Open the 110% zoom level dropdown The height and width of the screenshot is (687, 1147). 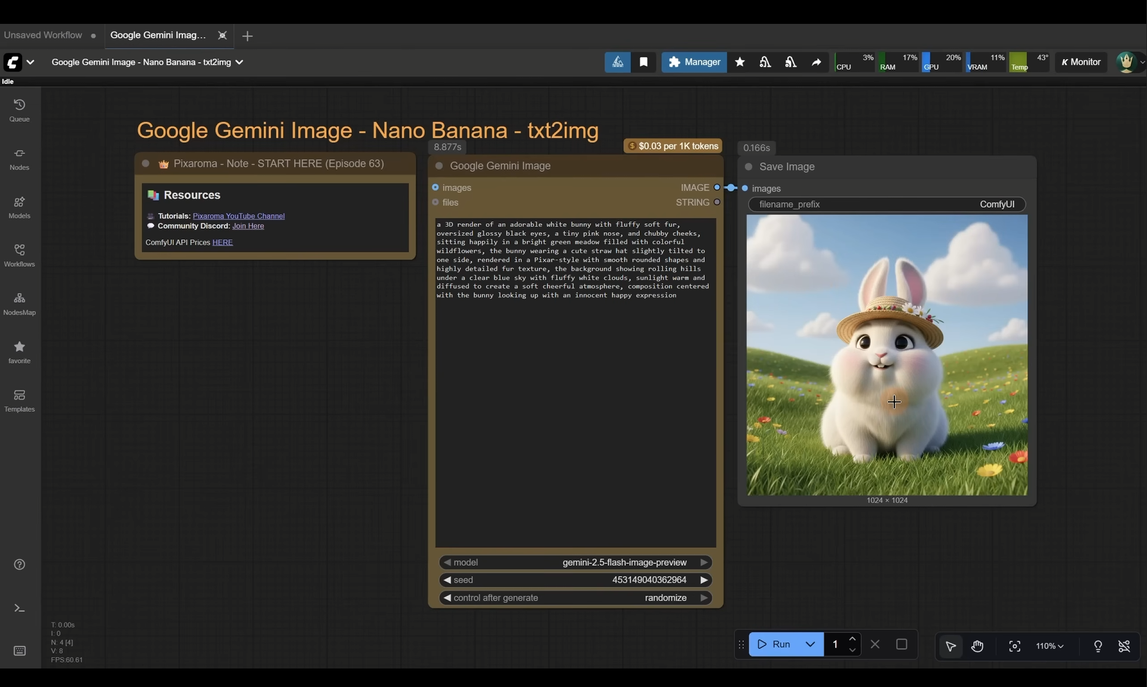click(1050, 646)
